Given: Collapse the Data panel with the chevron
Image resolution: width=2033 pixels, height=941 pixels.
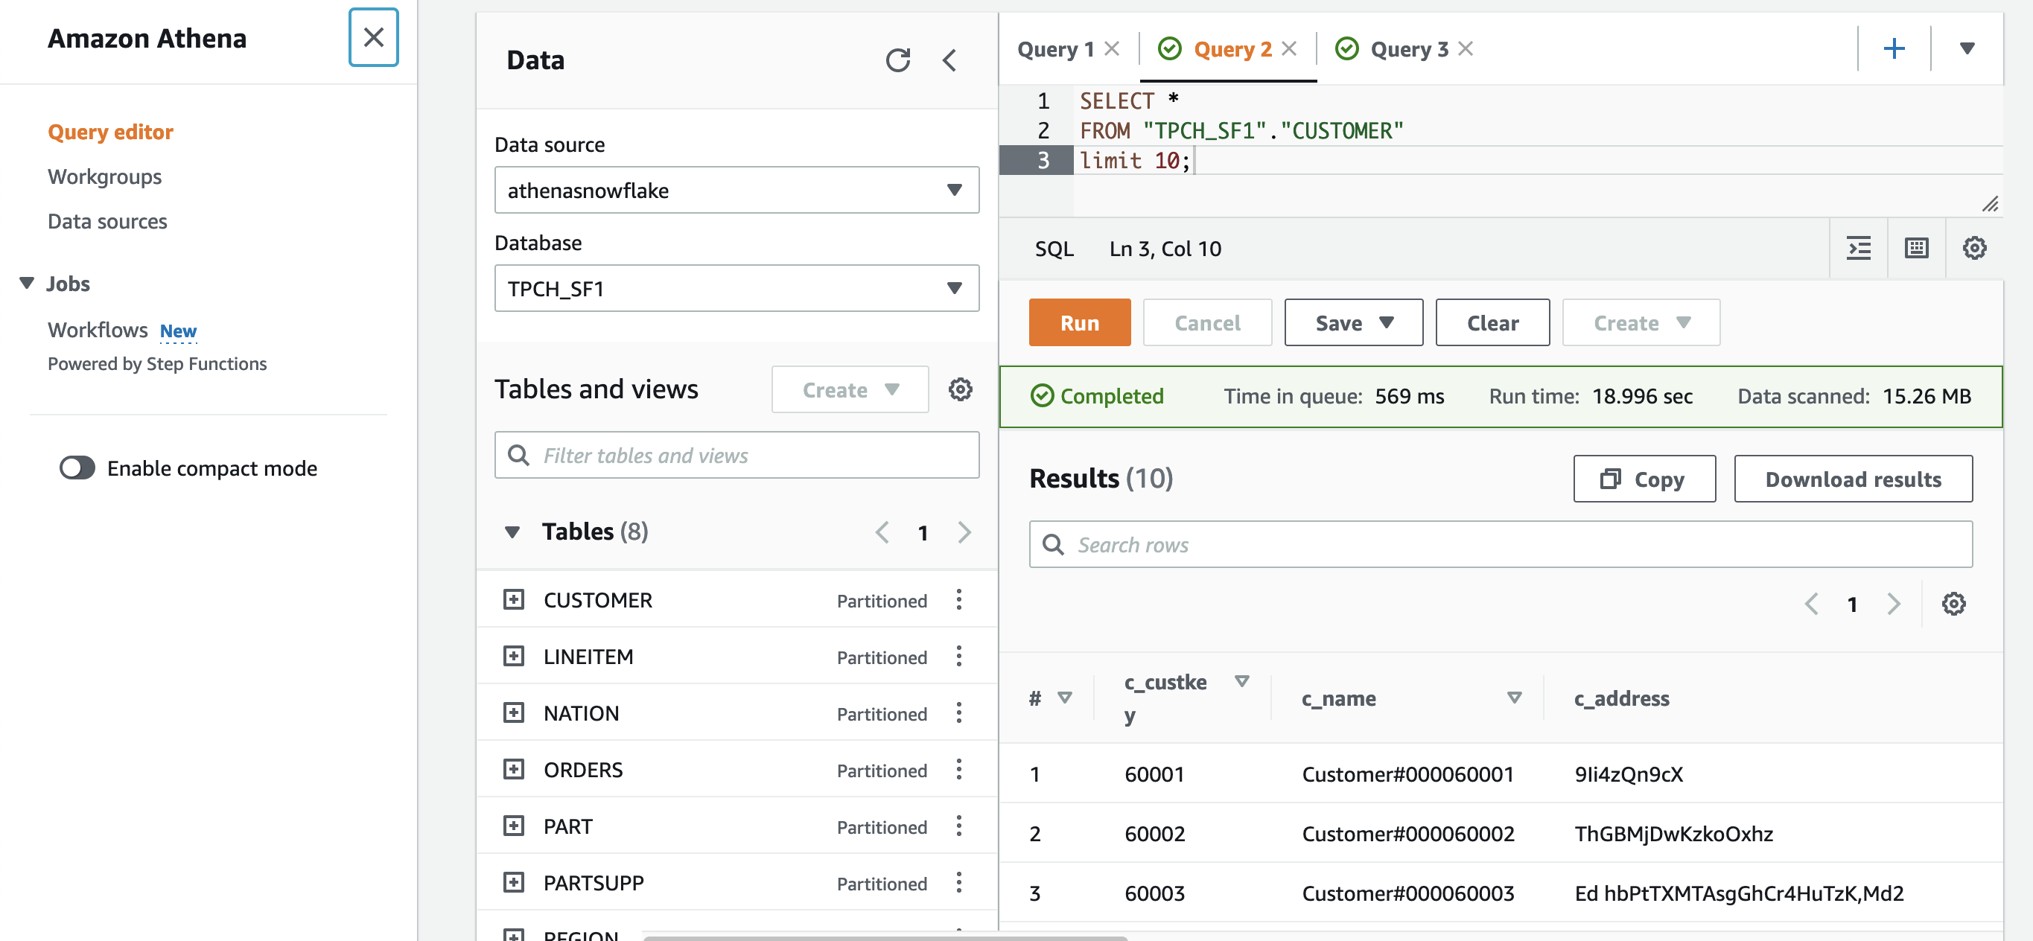Looking at the screenshot, I should click(x=950, y=60).
